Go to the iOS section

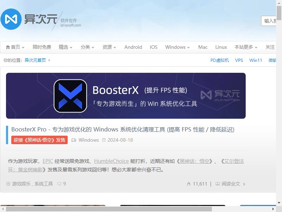pyautogui.click(x=154, y=47)
